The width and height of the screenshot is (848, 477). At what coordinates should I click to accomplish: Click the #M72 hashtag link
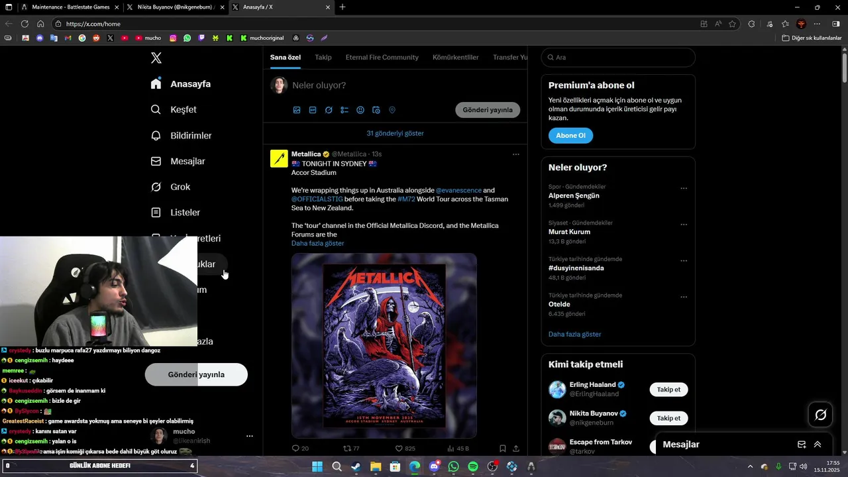coord(406,199)
